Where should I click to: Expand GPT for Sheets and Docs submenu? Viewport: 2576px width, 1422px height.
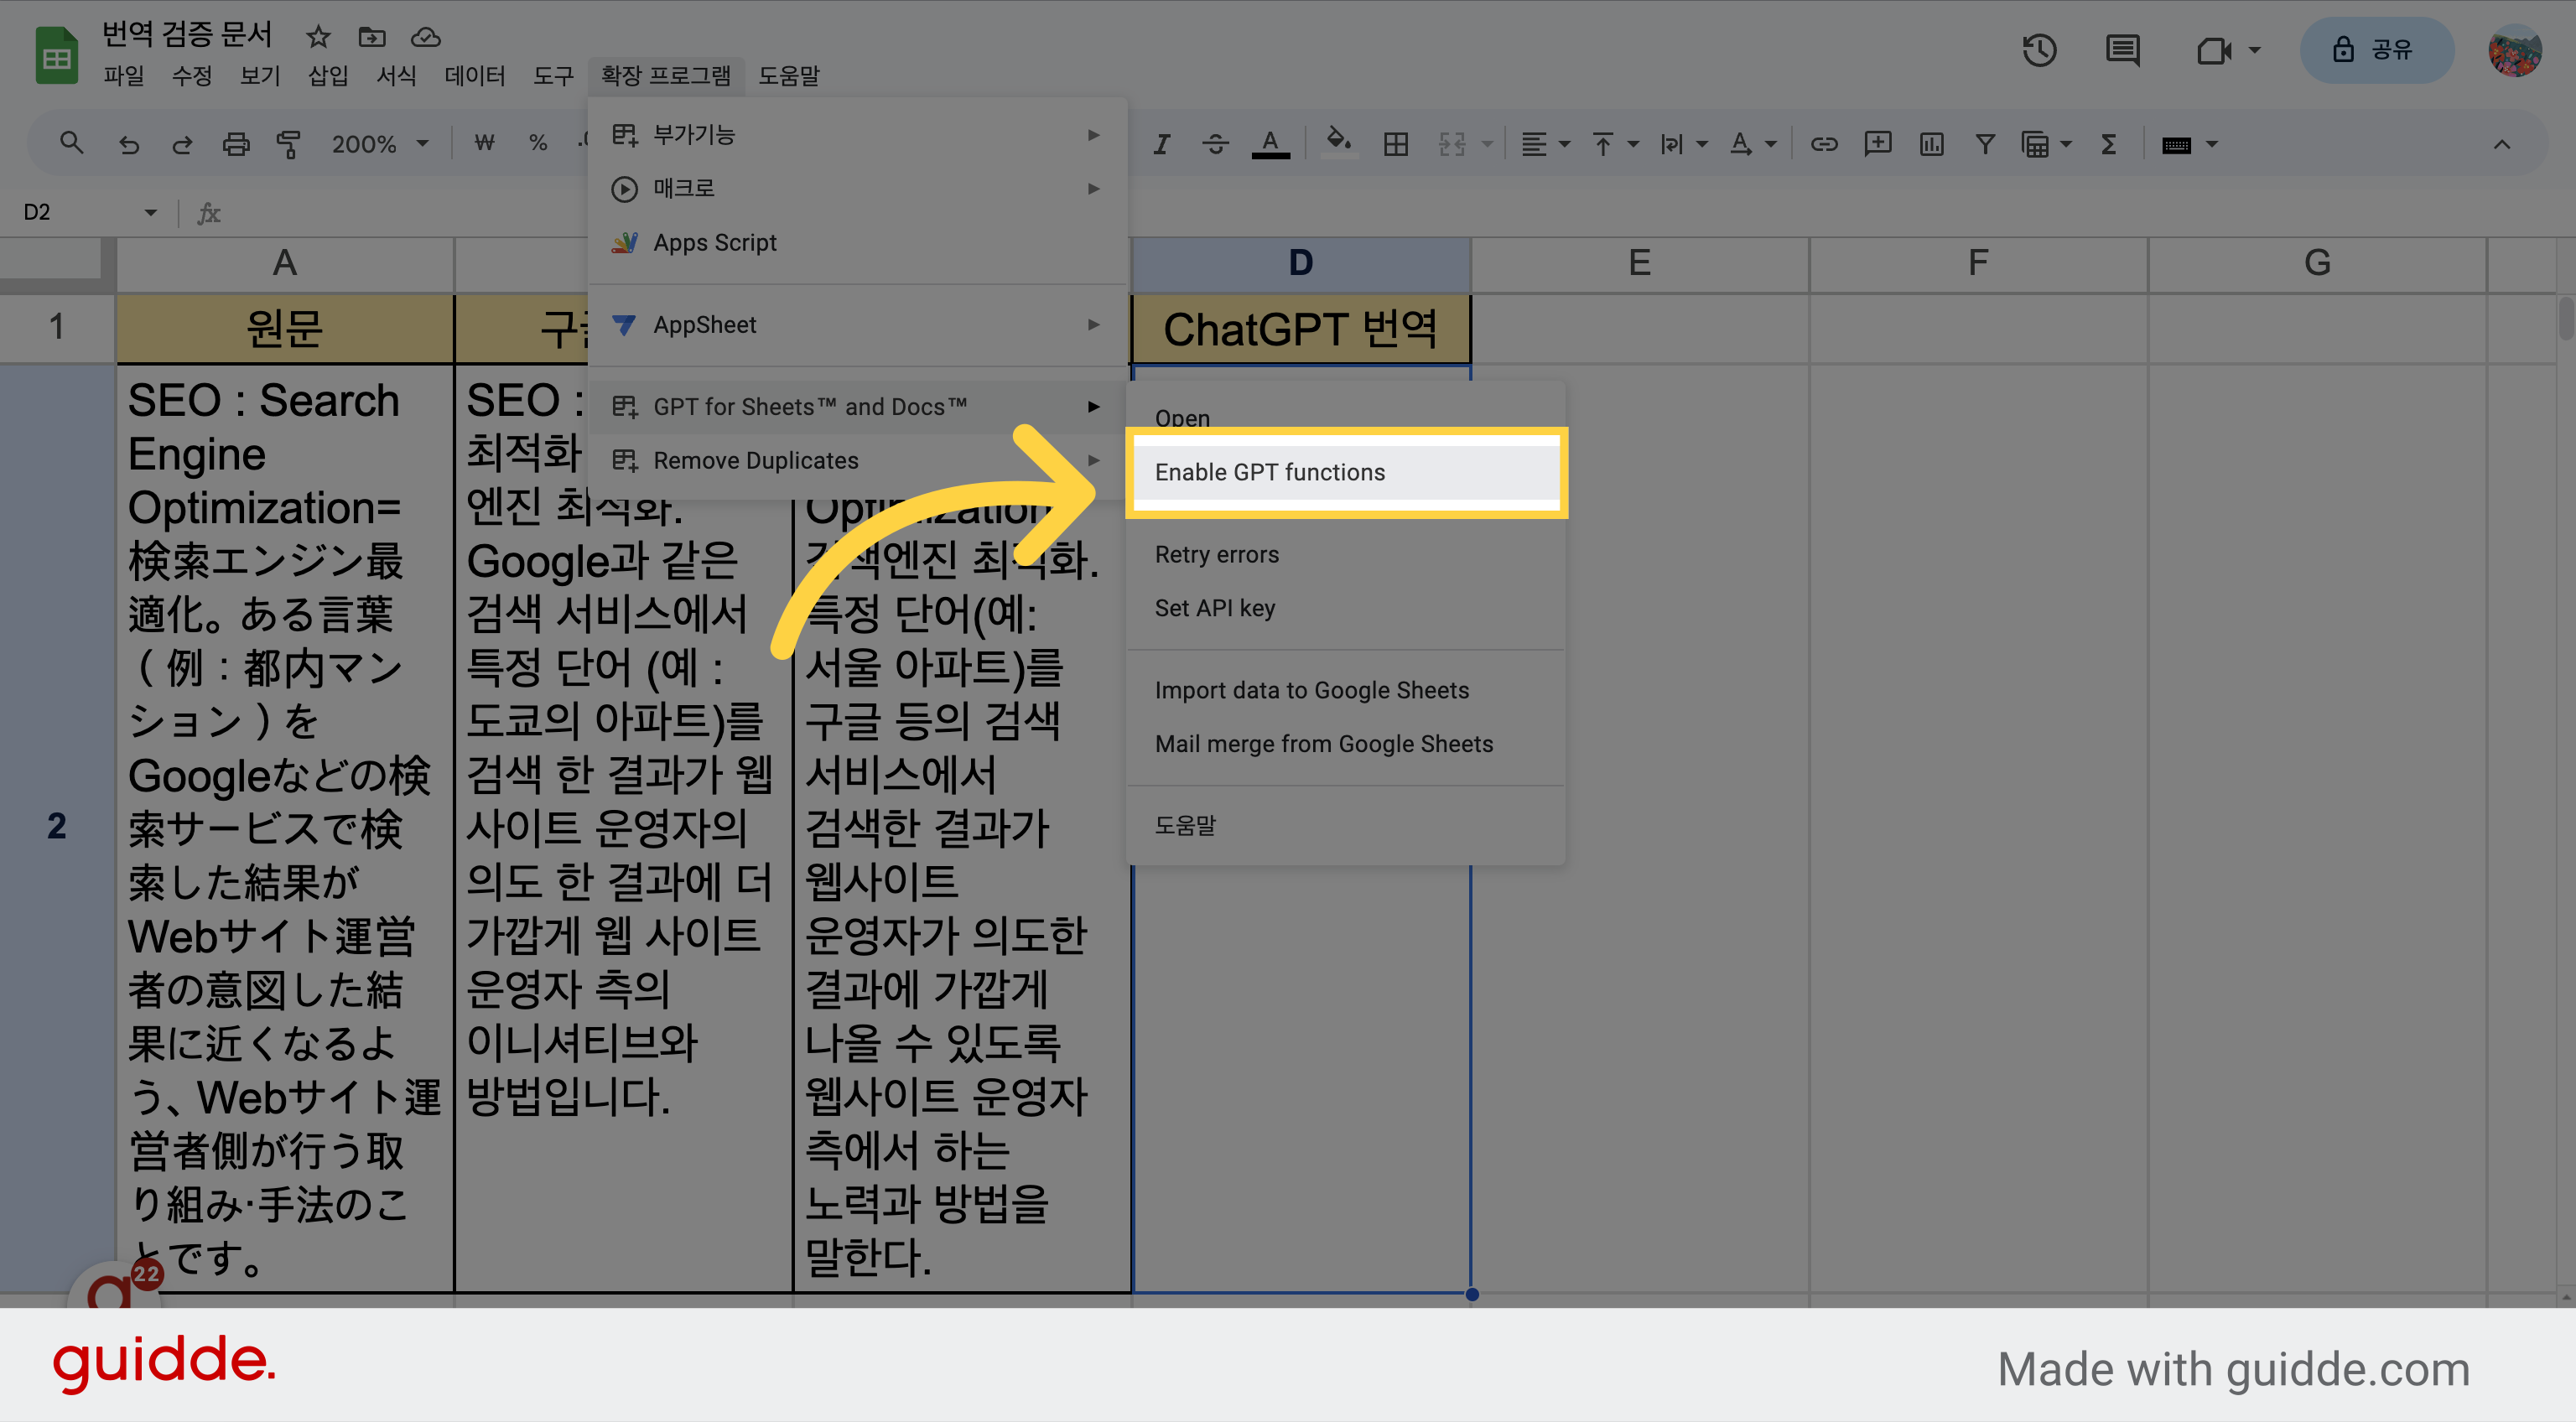[x=858, y=406]
